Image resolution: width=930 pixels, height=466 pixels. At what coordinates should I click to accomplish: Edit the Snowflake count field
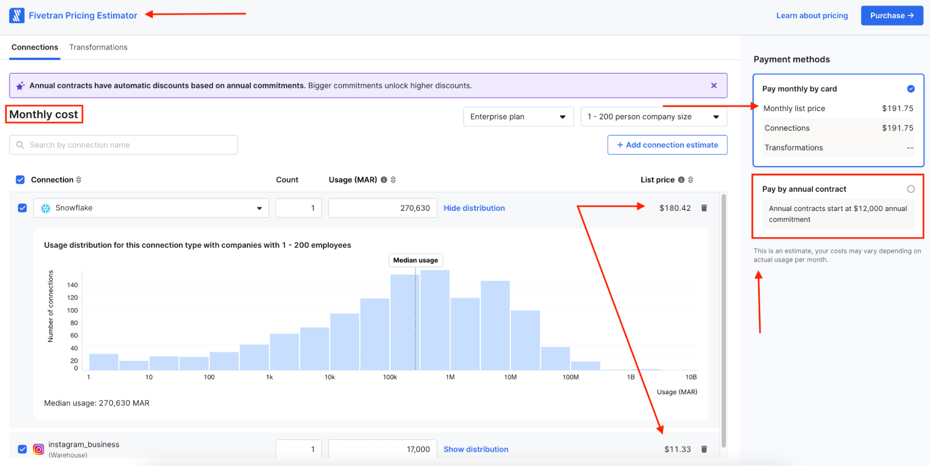click(x=298, y=208)
